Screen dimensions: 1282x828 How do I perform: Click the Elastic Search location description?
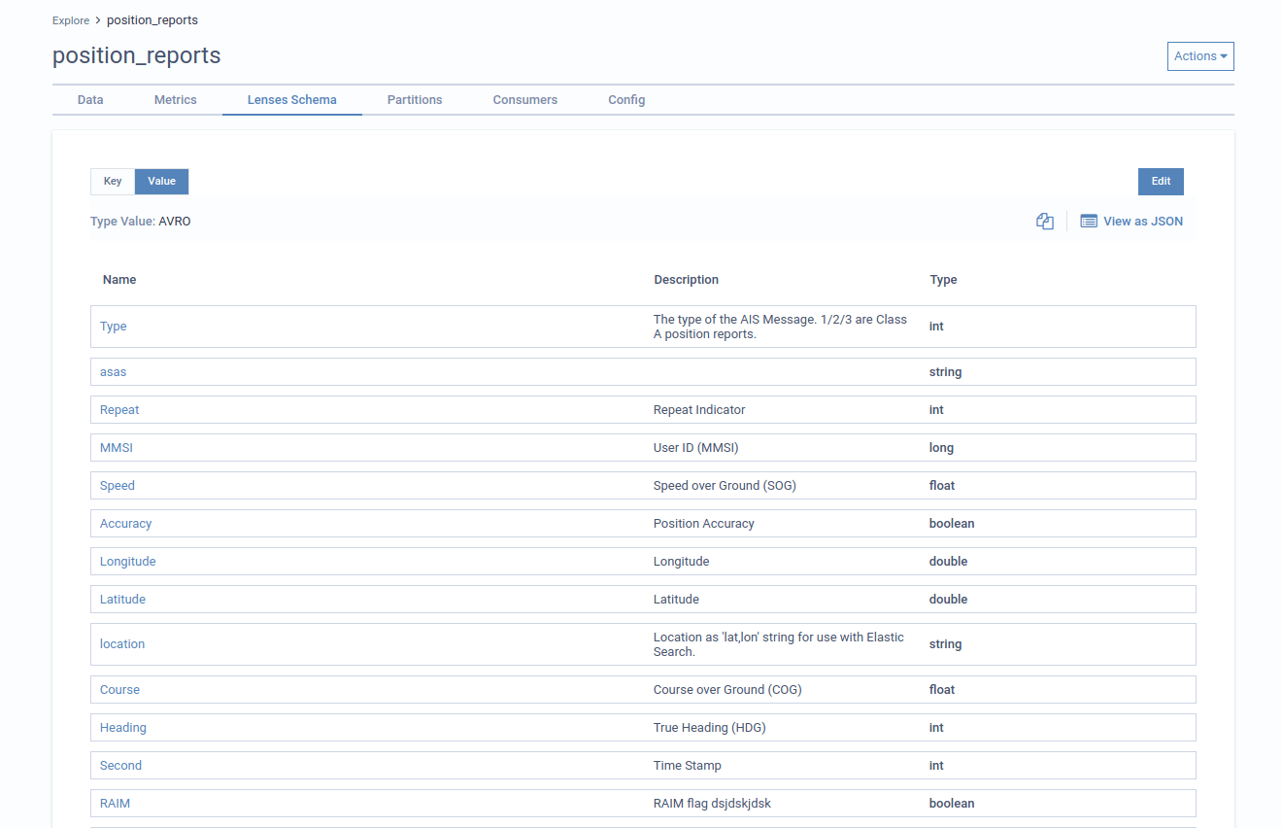click(x=779, y=644)
